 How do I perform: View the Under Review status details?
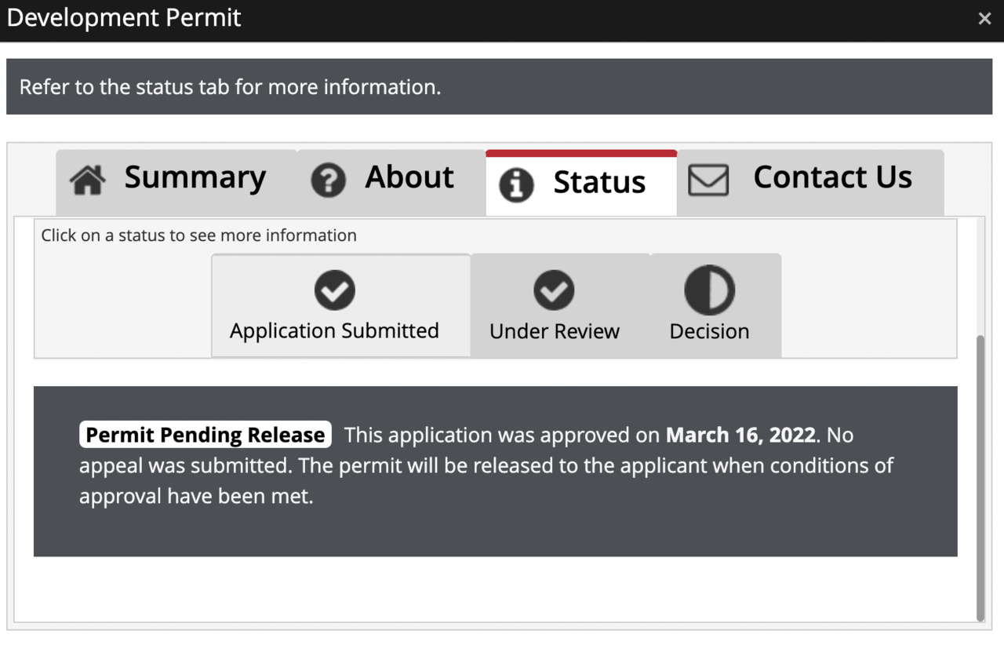pyautogui.click(x=554, y=331)
